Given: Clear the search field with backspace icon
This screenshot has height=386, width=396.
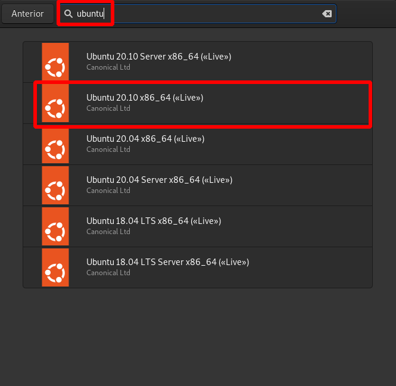Looking at the screenshot, I should [x=327, y=14].
